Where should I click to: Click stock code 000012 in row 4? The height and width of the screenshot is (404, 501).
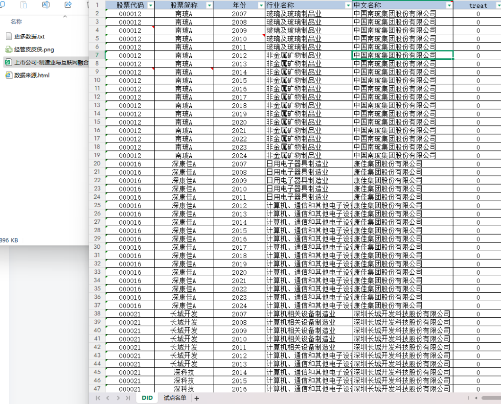click(x=130, y=30)
